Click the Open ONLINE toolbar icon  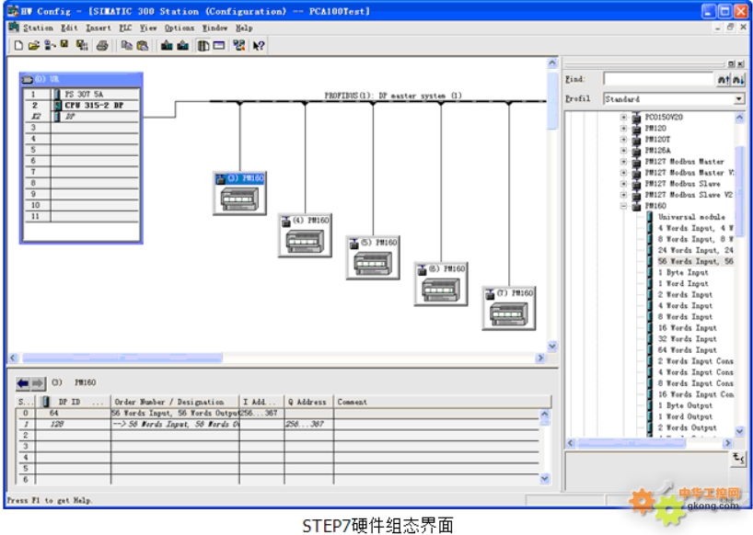[x=50, y=46]
